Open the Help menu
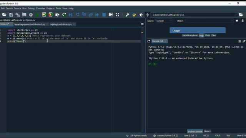 coord(71,8)
